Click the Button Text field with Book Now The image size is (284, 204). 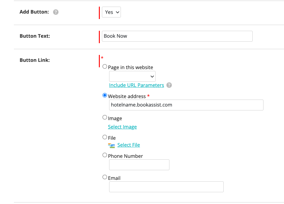(177, 36)
